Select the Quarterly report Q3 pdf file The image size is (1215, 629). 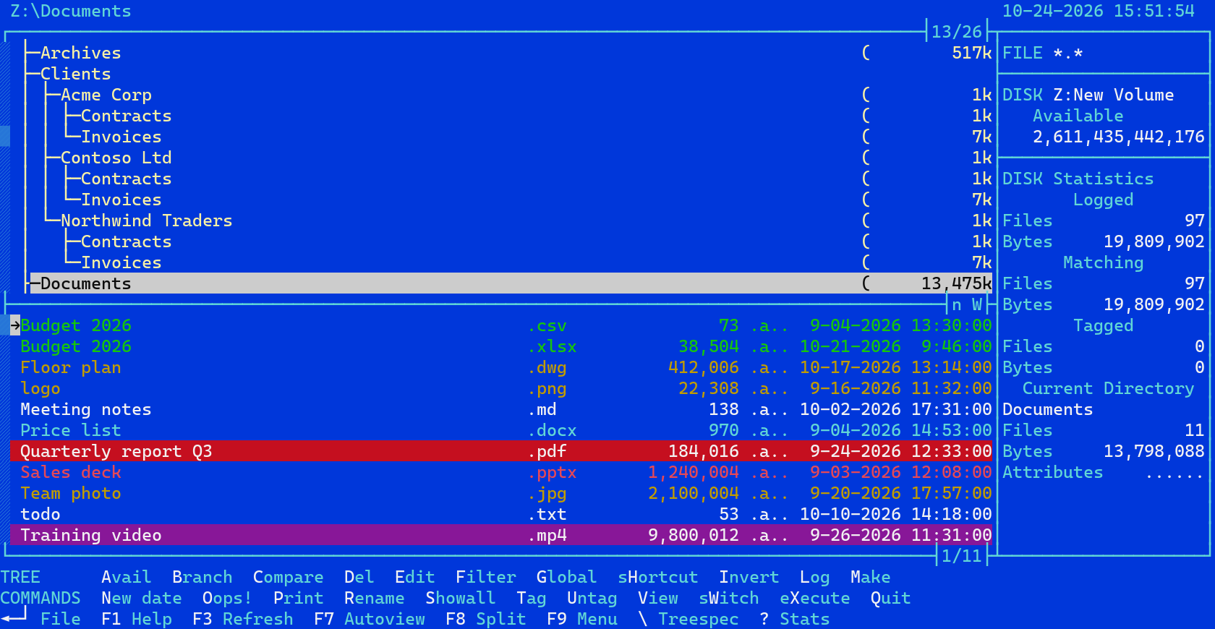click(500, 451)
